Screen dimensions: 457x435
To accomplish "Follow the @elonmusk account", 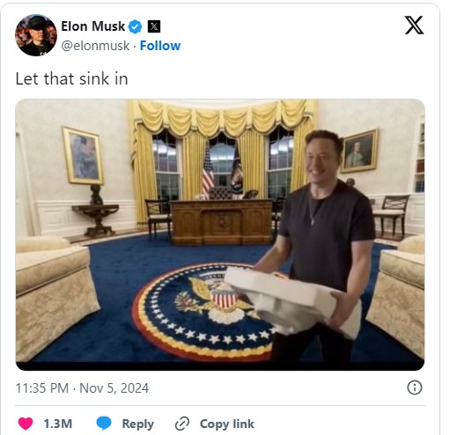I will point(160,46).
